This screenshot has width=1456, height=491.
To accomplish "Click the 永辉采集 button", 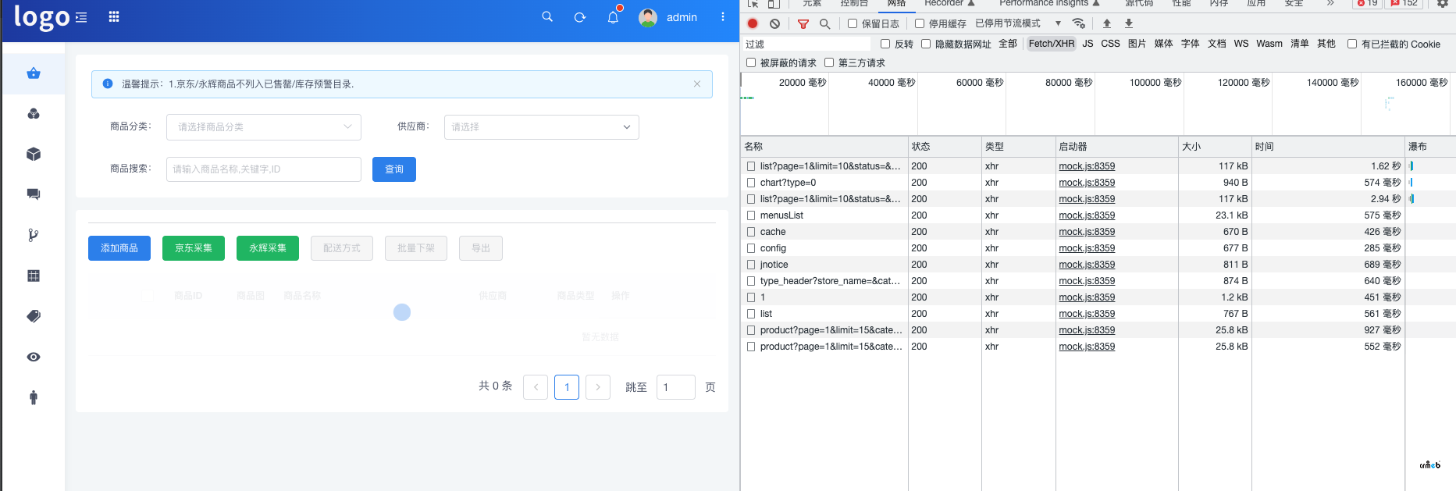I will click(268, 248).
